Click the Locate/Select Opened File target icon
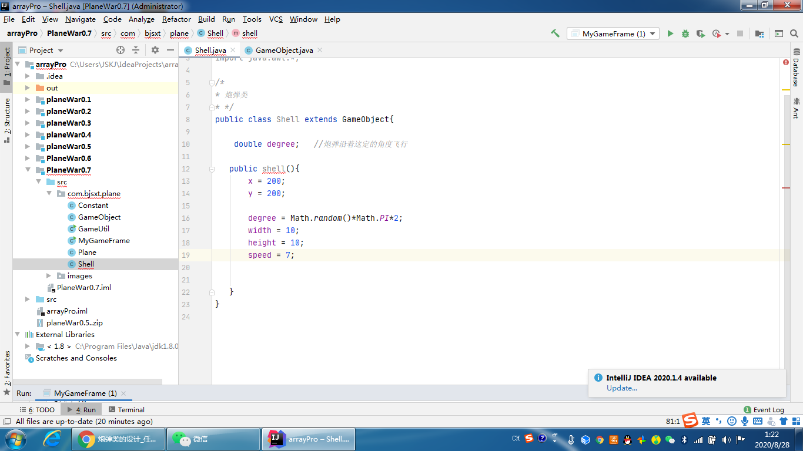 (x=121, y=50)
